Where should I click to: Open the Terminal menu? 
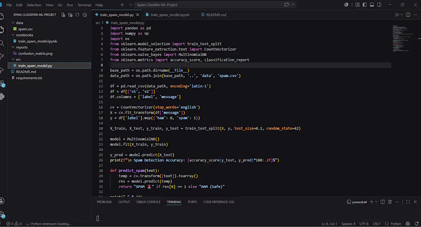coord(84,5)
